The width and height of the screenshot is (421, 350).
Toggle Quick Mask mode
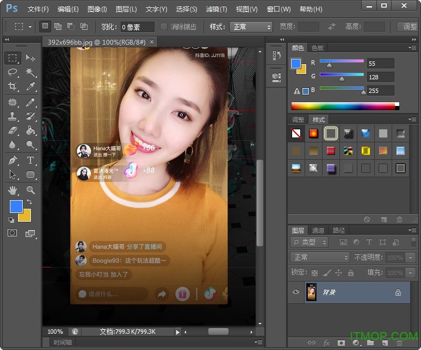coord(12,233)
